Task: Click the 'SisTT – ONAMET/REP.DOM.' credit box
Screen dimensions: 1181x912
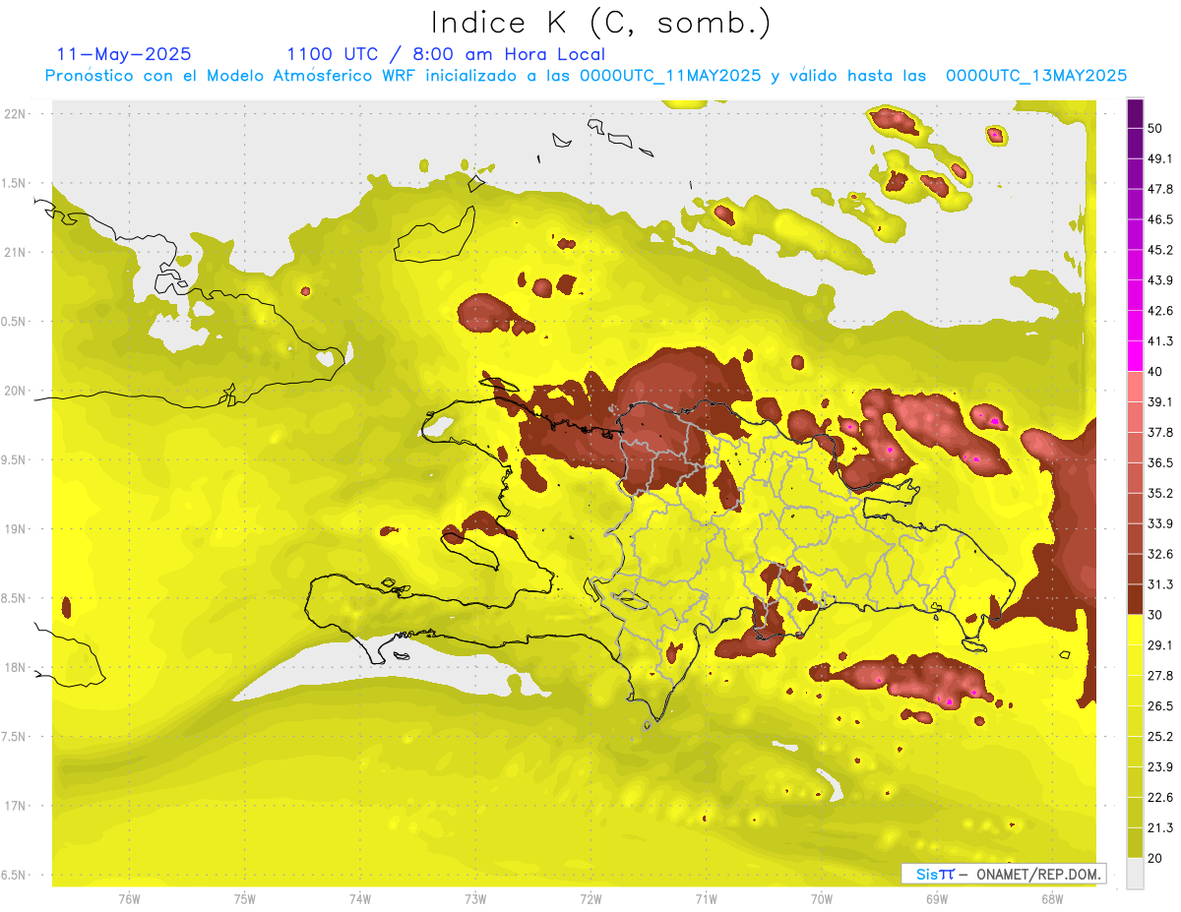Action: (x=1004, y=874)
